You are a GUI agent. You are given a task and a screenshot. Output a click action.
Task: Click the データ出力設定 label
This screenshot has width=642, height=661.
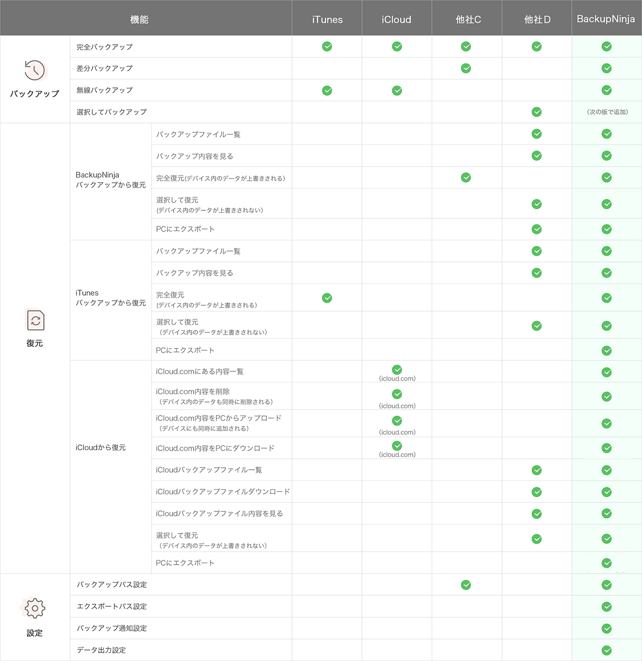click(101, 650)
